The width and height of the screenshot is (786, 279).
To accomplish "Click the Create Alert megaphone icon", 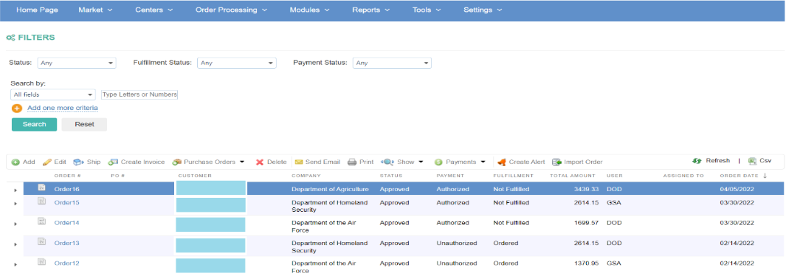I will [502, 162].
